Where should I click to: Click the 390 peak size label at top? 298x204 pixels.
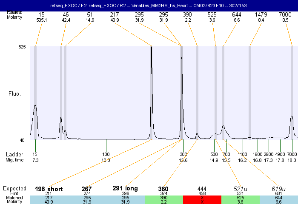click(187, 14)
